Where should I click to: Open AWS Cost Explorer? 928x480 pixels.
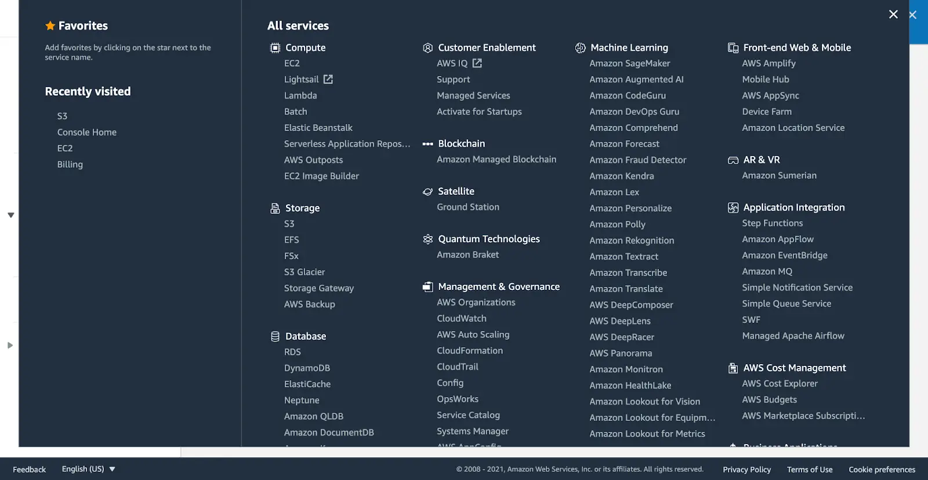780,384
